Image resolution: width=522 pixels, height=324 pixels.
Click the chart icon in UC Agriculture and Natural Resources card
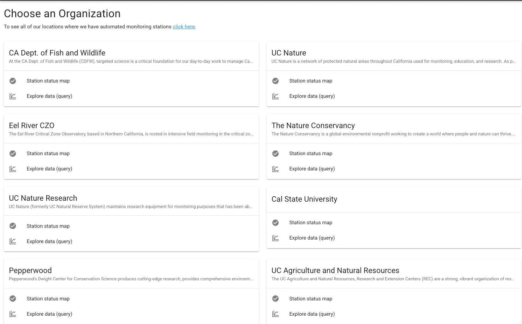click(x=275, y=314)
